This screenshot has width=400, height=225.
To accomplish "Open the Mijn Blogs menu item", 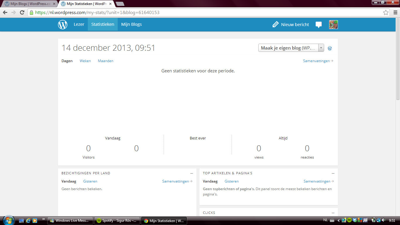I will (131, 24).
